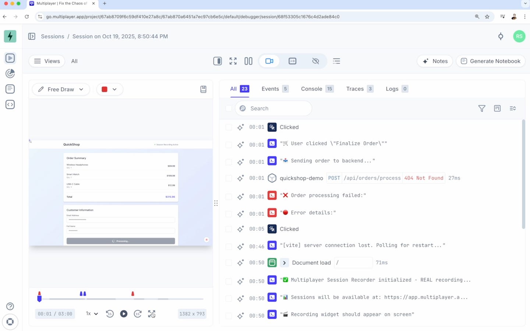The height and width of the screenshot is (331, 530).
Task: Open the notebooks sidebar icon
Action: point(10,89)
